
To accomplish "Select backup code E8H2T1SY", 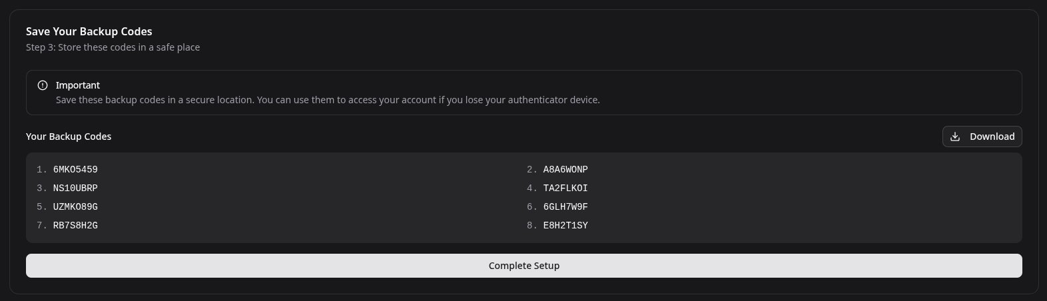I will pos(565,226).
